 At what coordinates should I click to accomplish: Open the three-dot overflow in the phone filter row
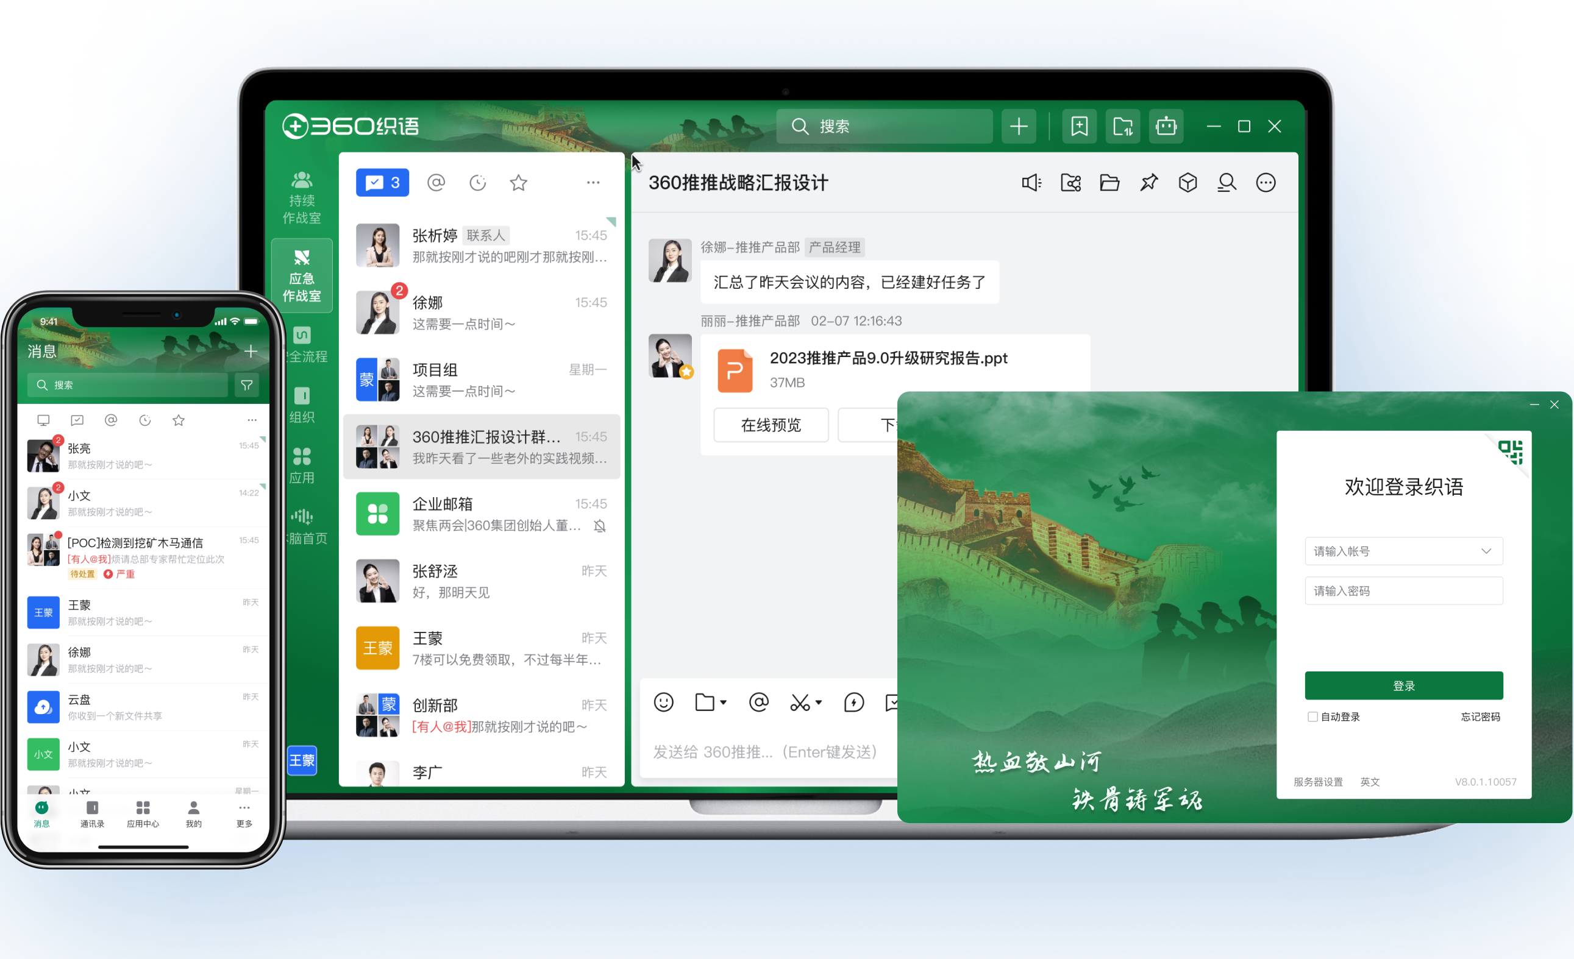point(252,420)
